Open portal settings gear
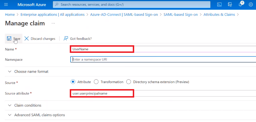The width and height of the screenshot is (256, 122). point(251,4)
